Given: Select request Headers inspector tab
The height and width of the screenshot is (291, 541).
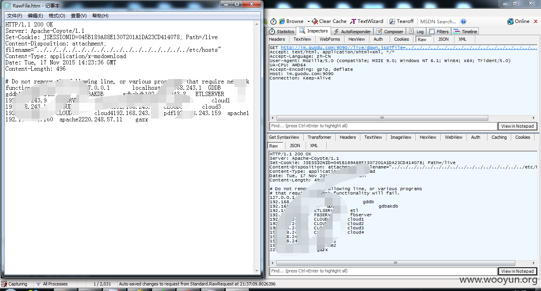Looking at the screenshot, I should (277, 39).
